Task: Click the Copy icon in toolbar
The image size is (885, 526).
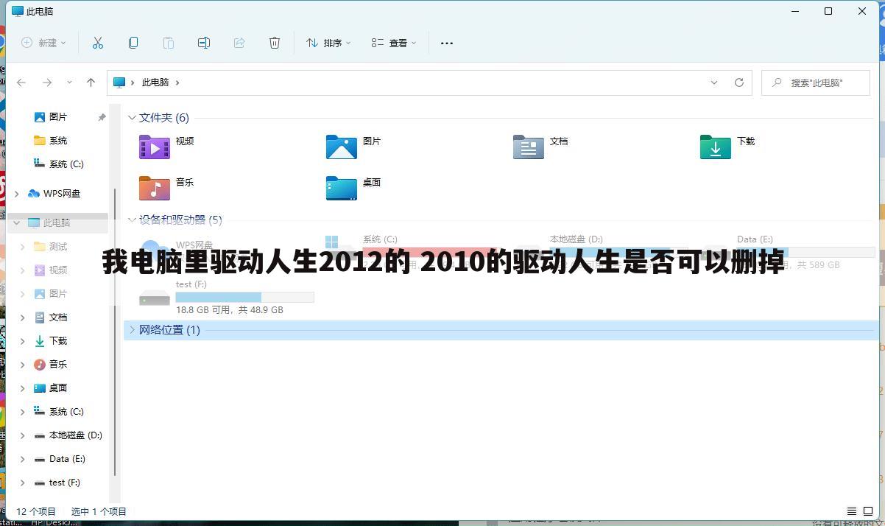Action: pyautogui.click(x=133, y=43)
